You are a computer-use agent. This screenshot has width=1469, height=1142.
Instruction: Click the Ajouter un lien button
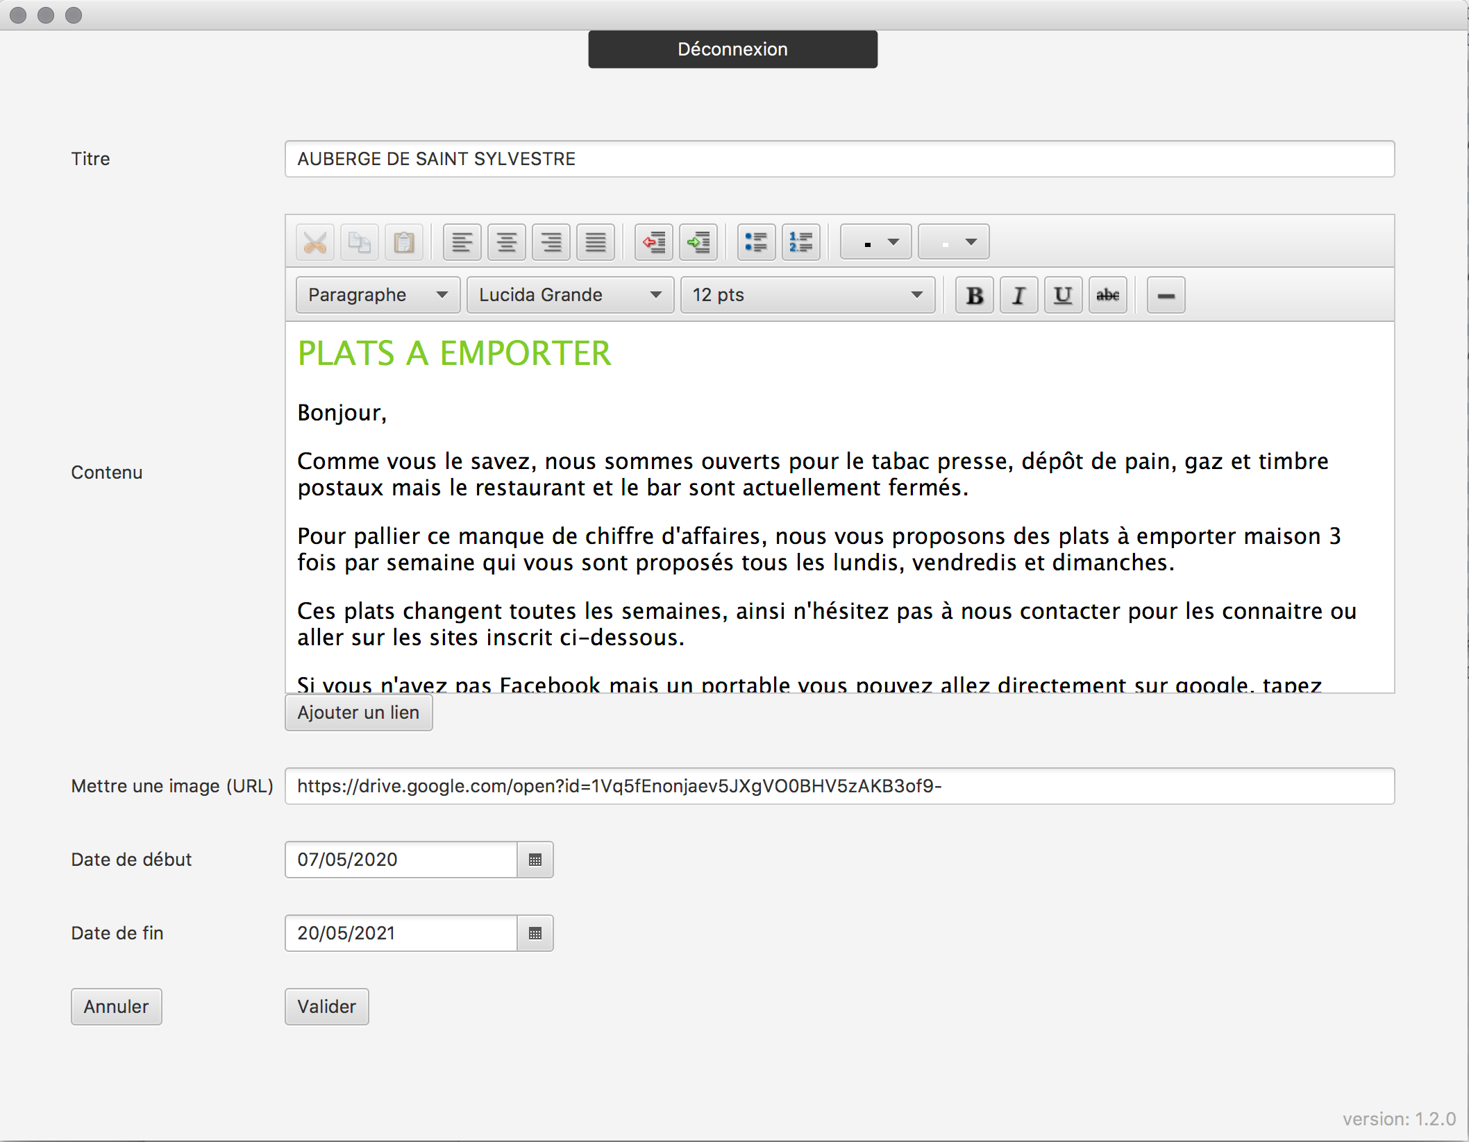[x=358, y=713]
